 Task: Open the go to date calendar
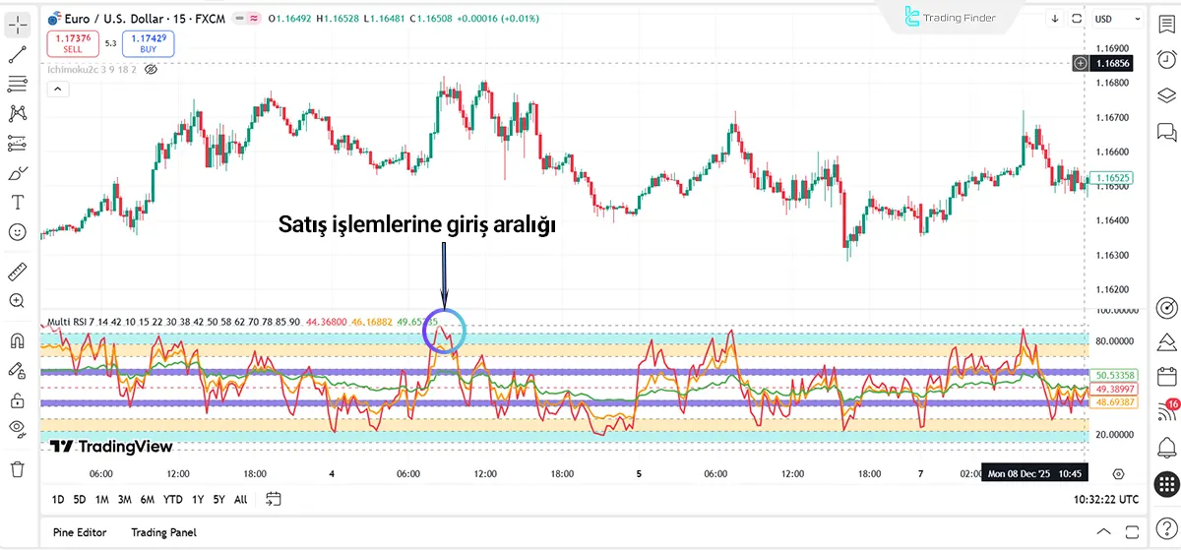pos(274,500)
